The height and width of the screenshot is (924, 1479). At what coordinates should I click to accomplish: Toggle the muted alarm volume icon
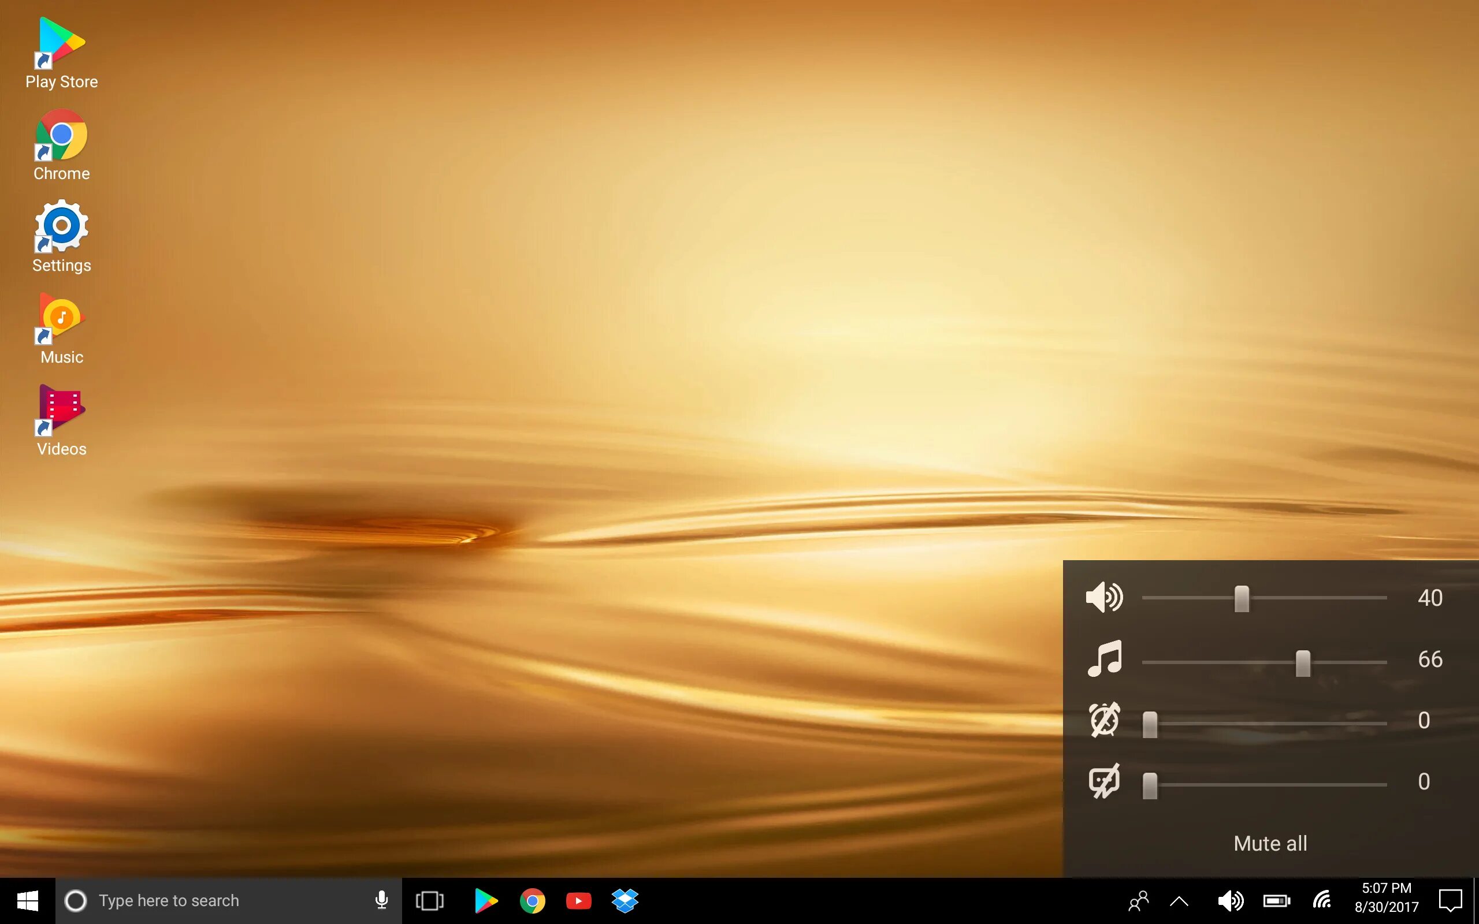pyautogui.click(x=1103, y=720)
